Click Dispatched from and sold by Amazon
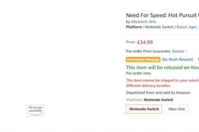This screenshot has height=132, width=199. click(159, 93)
